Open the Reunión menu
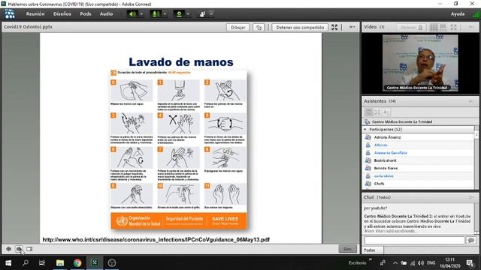 [x=35, y=14]
